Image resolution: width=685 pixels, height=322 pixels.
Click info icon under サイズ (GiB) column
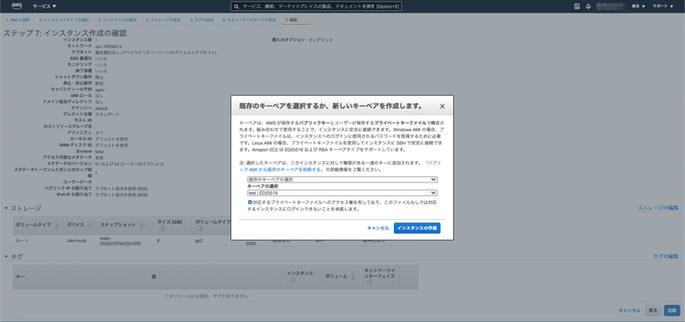pyautogui.click(x=162, y=228)
